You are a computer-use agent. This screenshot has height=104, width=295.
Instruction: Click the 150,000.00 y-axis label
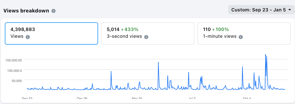(14, 60)
